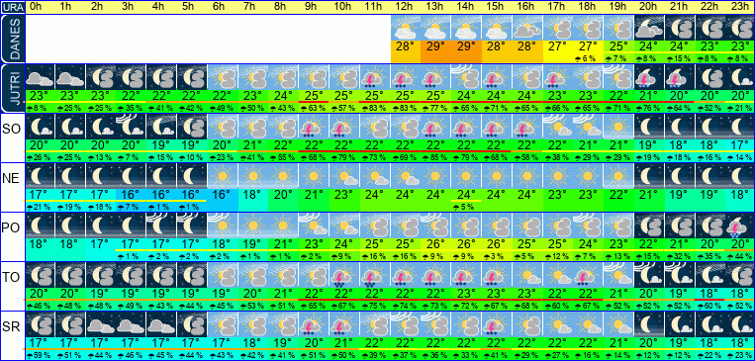Click NE 14h 5% precipitation value

tap(467, 207)
